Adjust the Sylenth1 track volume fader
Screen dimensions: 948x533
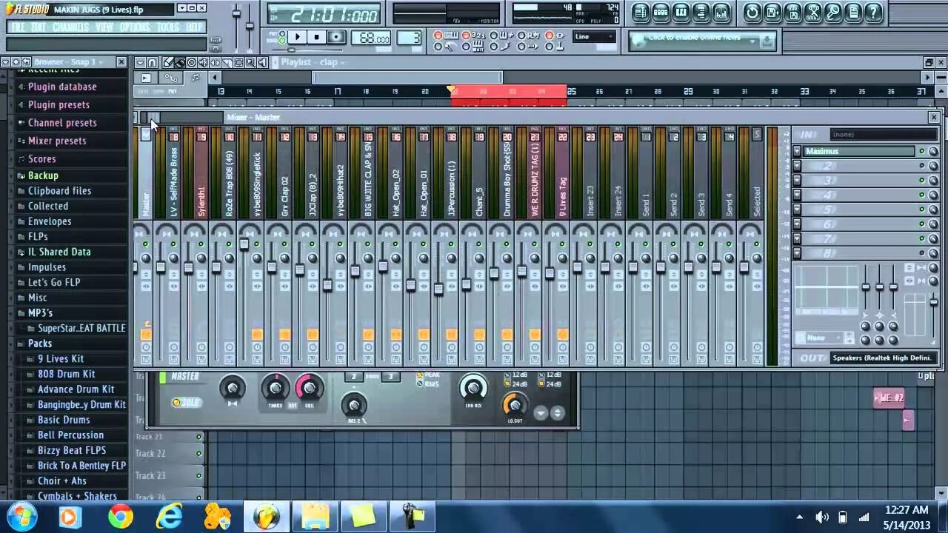[188, 269]
